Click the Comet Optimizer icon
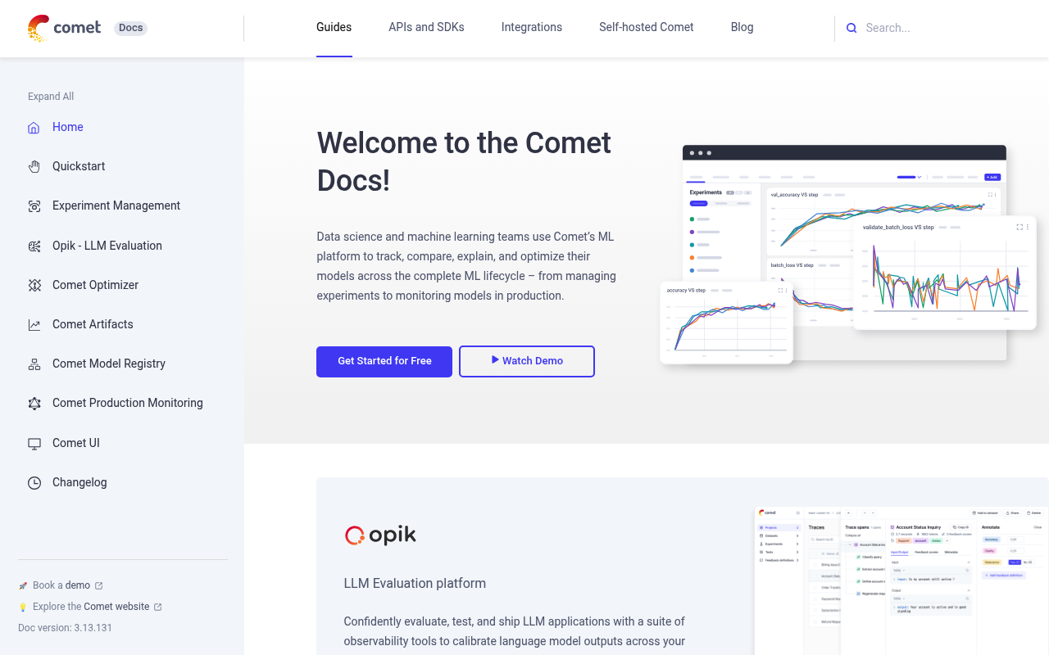This screenshot has height=655, width=1049. [x=34, y=285]
